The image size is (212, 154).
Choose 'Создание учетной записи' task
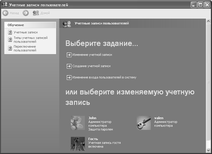(x=91, y=66)
